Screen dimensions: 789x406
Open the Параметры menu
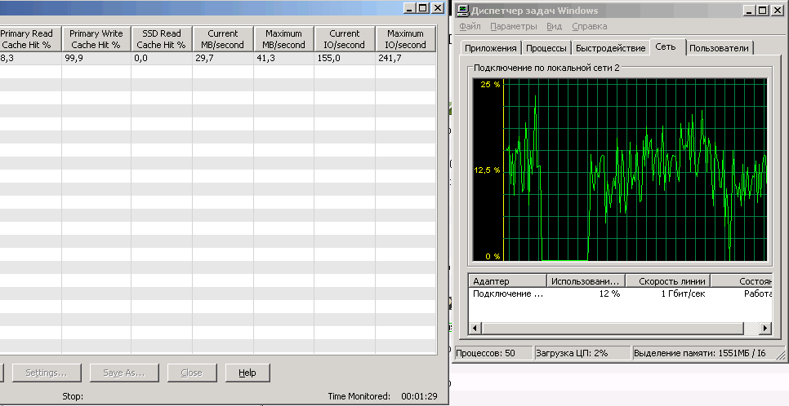(x=514, y=27)
